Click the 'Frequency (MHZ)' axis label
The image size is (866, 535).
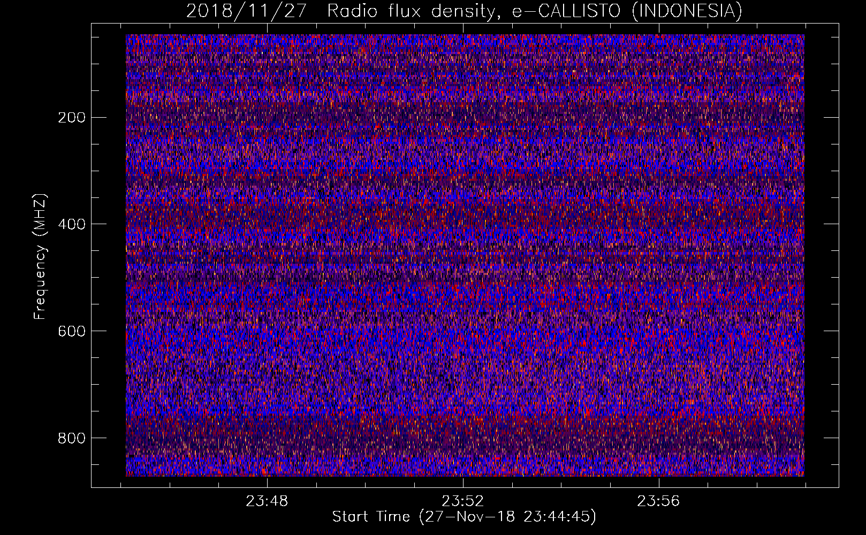click(x=40, y=256)
